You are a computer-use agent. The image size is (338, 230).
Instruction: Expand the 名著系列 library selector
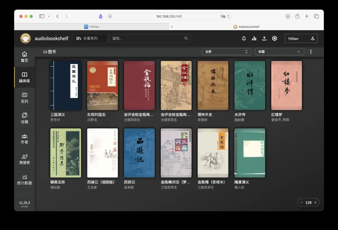90,38
